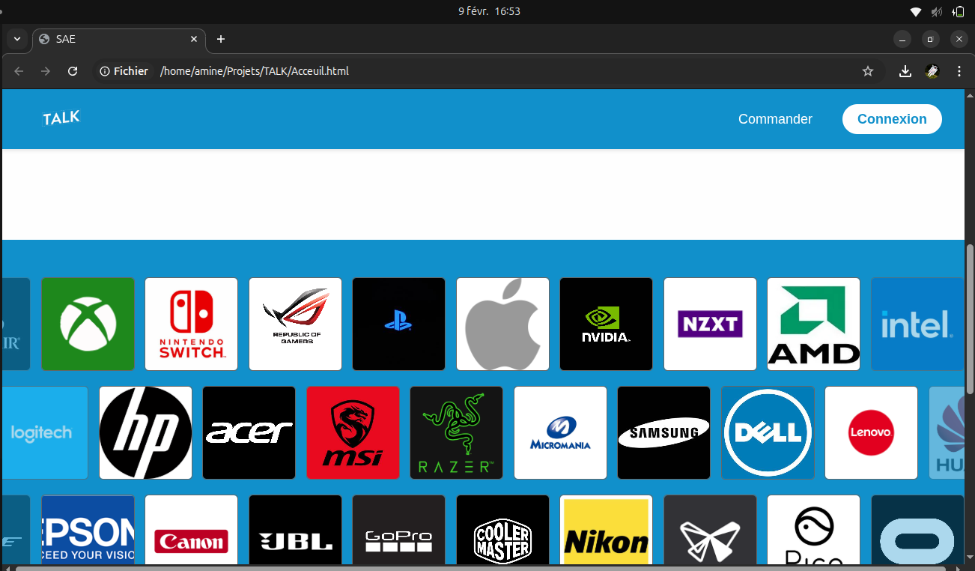Switch to the SAE browser tab

(x=112, y=39)
